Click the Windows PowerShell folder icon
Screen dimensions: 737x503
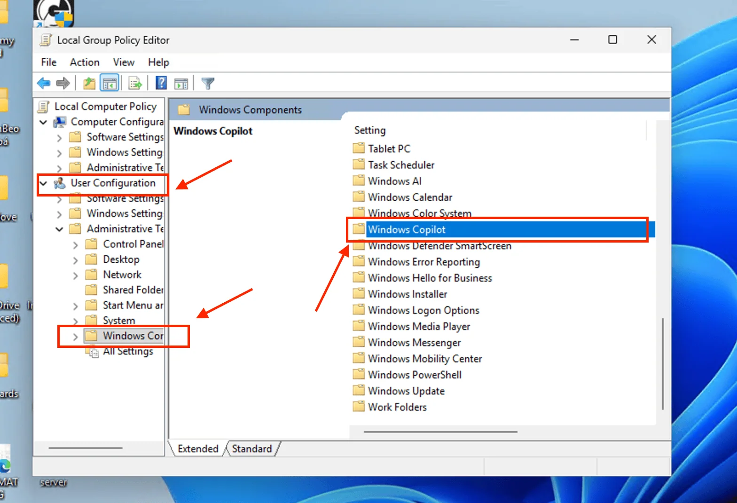359,374
